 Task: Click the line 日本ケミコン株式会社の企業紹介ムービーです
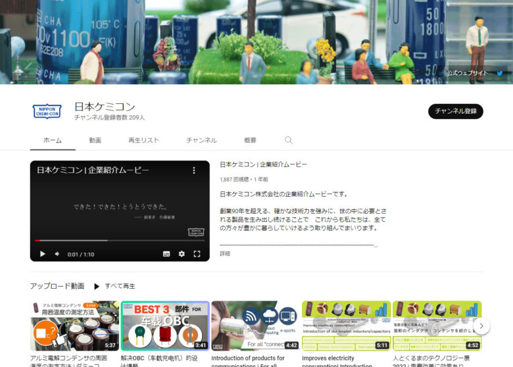point(283,194)
